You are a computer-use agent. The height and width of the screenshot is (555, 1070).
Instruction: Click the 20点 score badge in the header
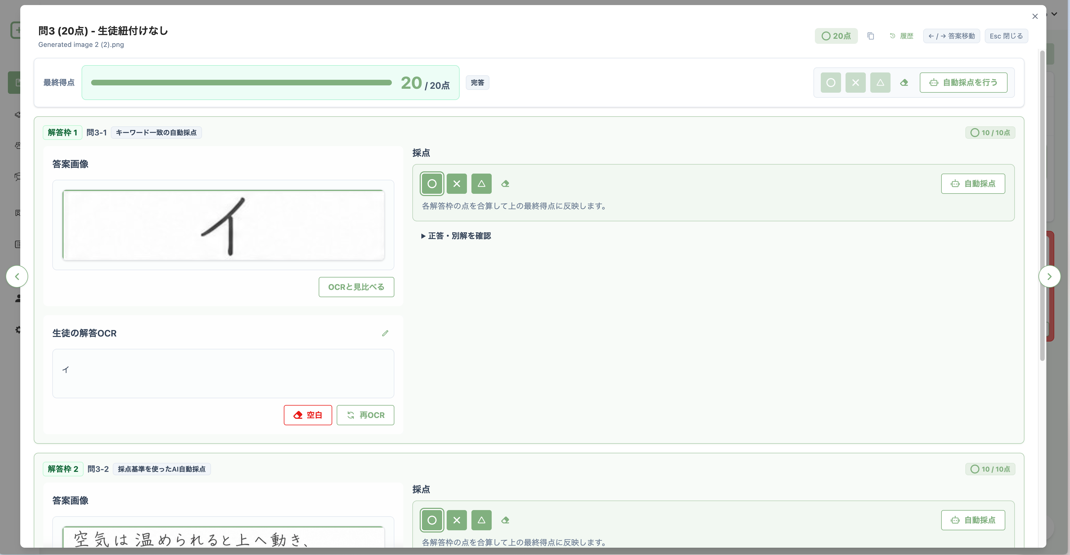point(836,36)
